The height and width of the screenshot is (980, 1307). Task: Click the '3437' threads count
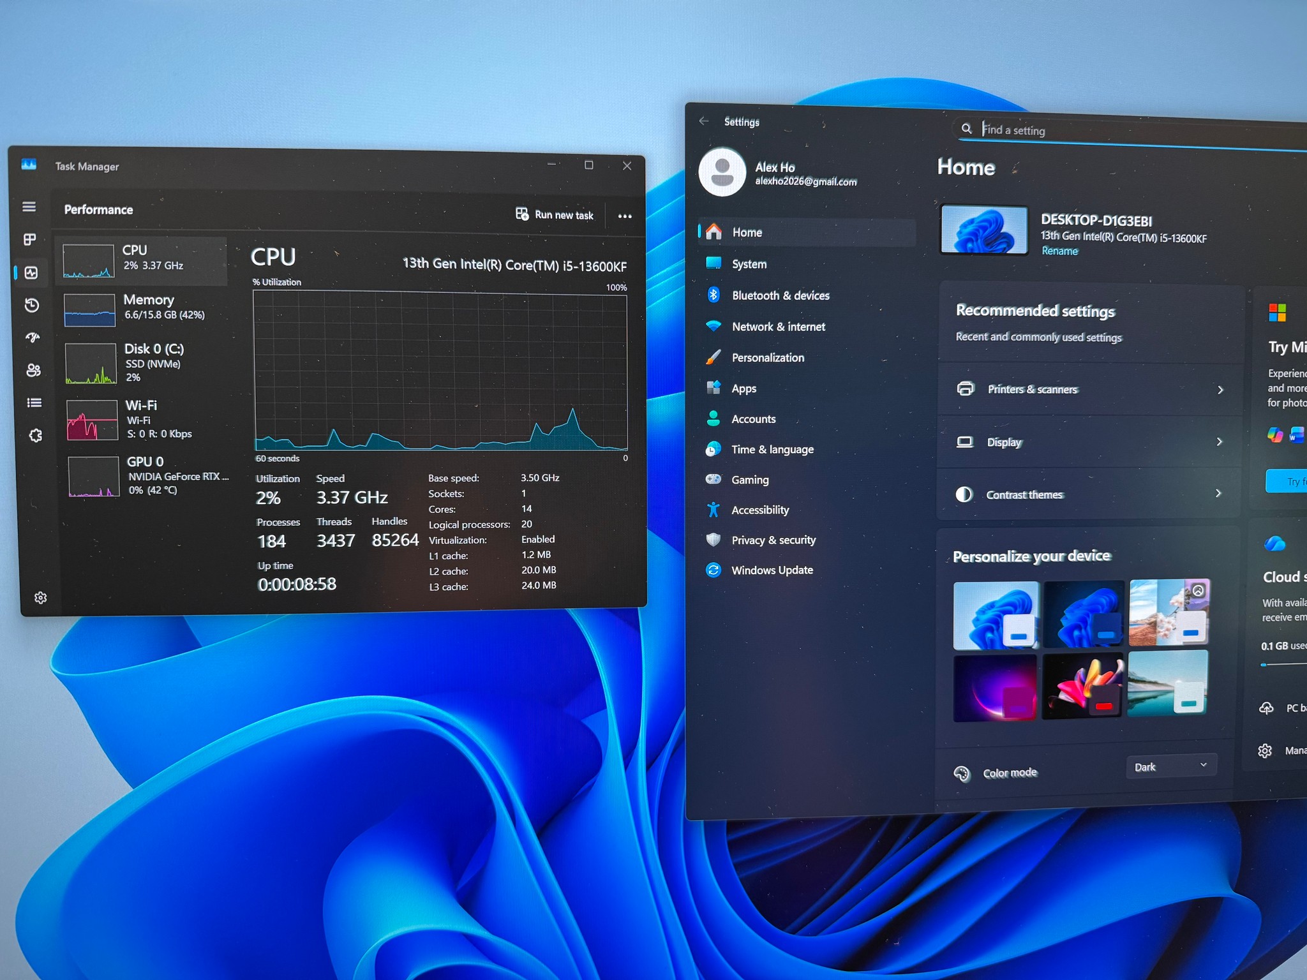[336, 540]
